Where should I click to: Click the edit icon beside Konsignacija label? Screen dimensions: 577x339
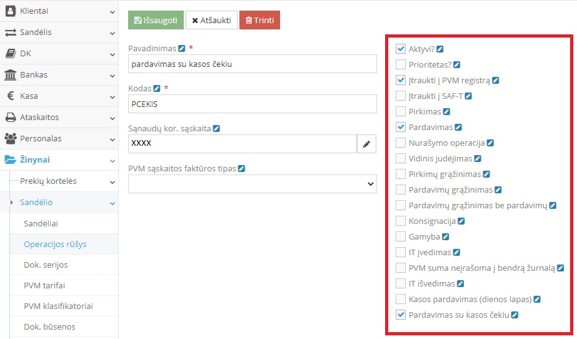click(x=461, y=221)
